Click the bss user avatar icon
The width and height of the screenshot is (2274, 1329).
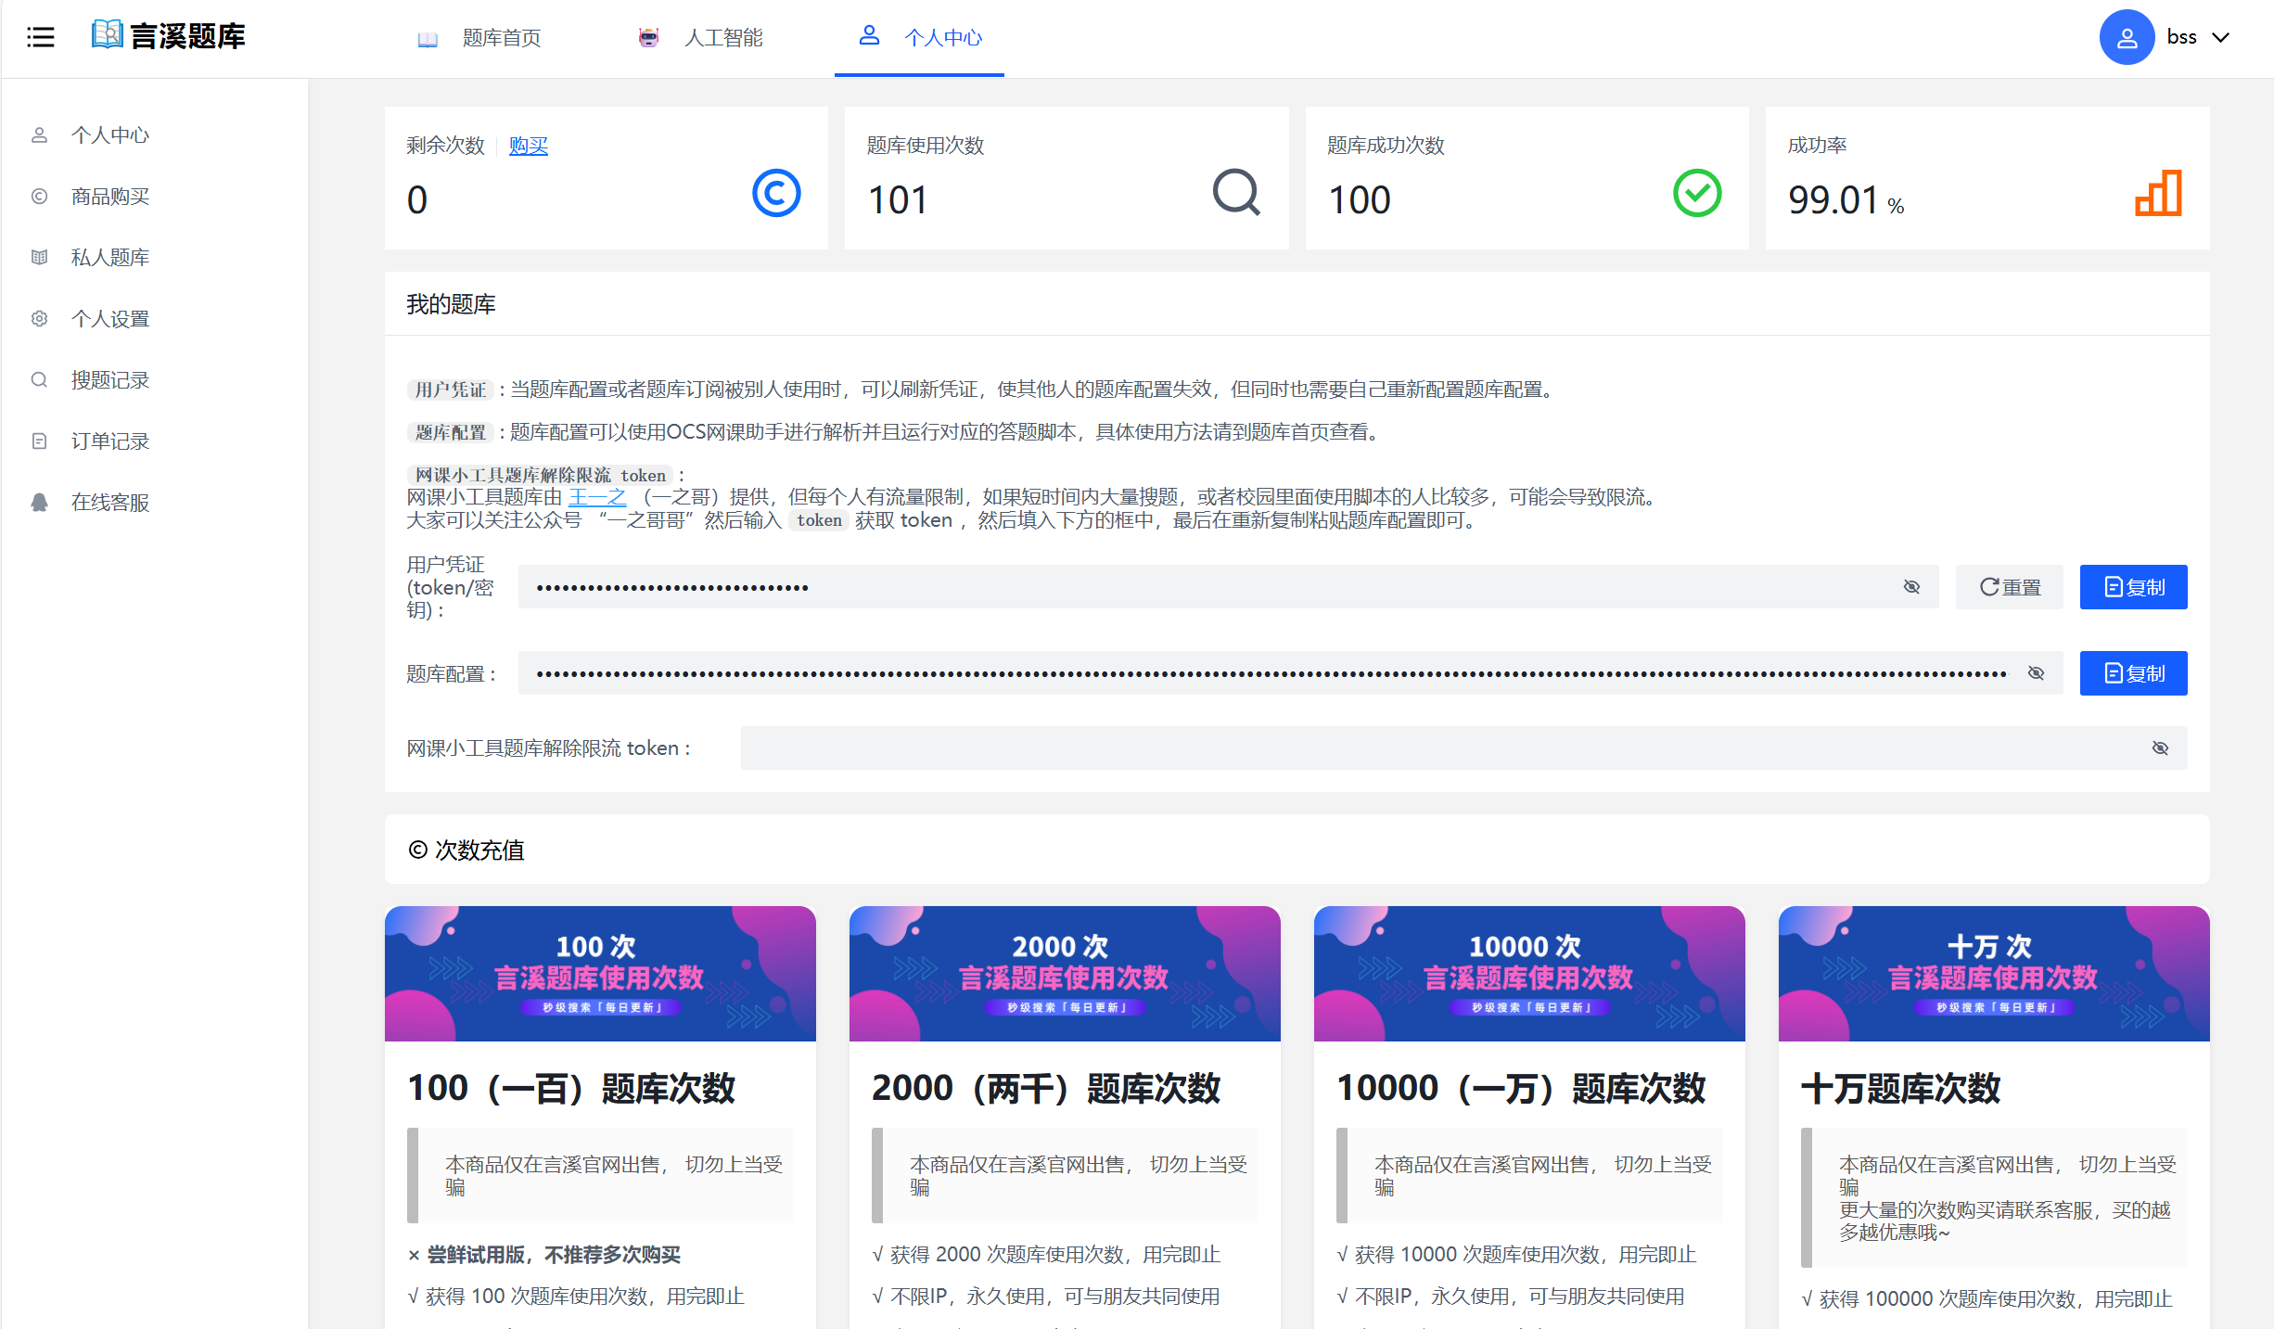[2126, 37]
